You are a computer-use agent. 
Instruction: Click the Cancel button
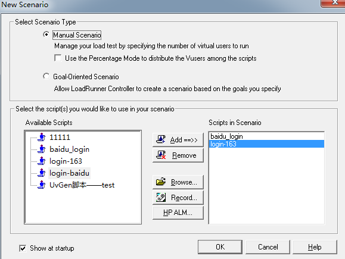point(268,247)
